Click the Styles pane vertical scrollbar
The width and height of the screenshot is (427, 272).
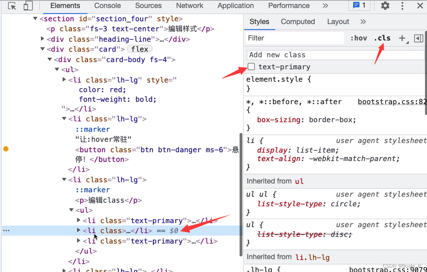pos(426,73)
